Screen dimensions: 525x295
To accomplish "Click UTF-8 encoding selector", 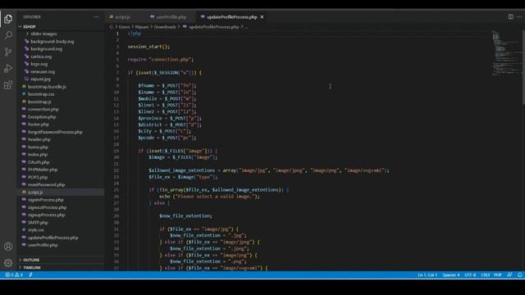I will coord(470,275).
